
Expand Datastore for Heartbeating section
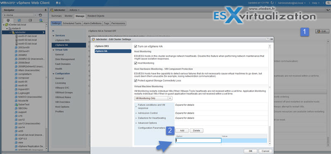136,118
